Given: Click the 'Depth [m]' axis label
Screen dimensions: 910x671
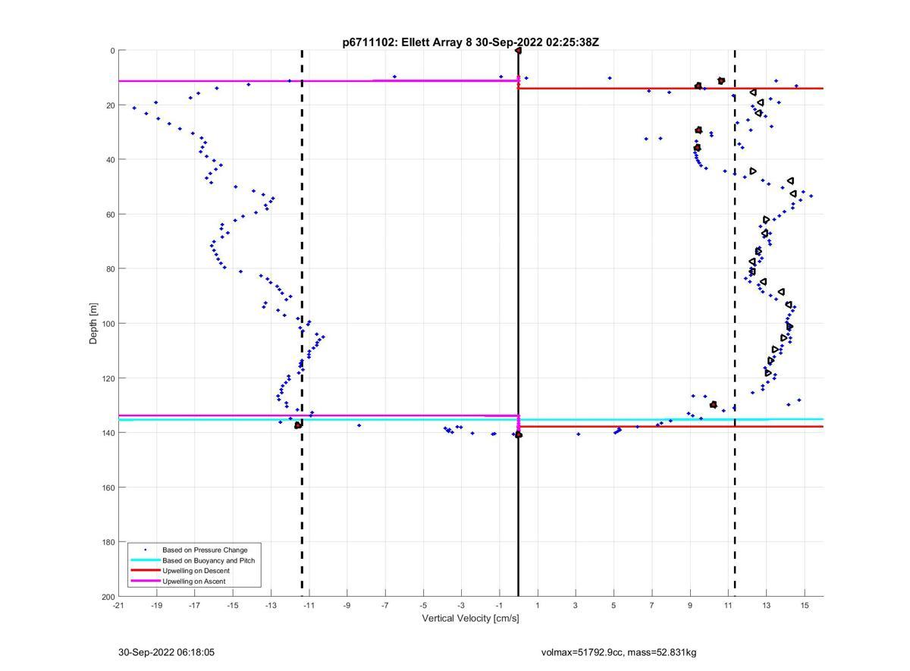Looking at the screenshot, I should [x=94, y=324].
